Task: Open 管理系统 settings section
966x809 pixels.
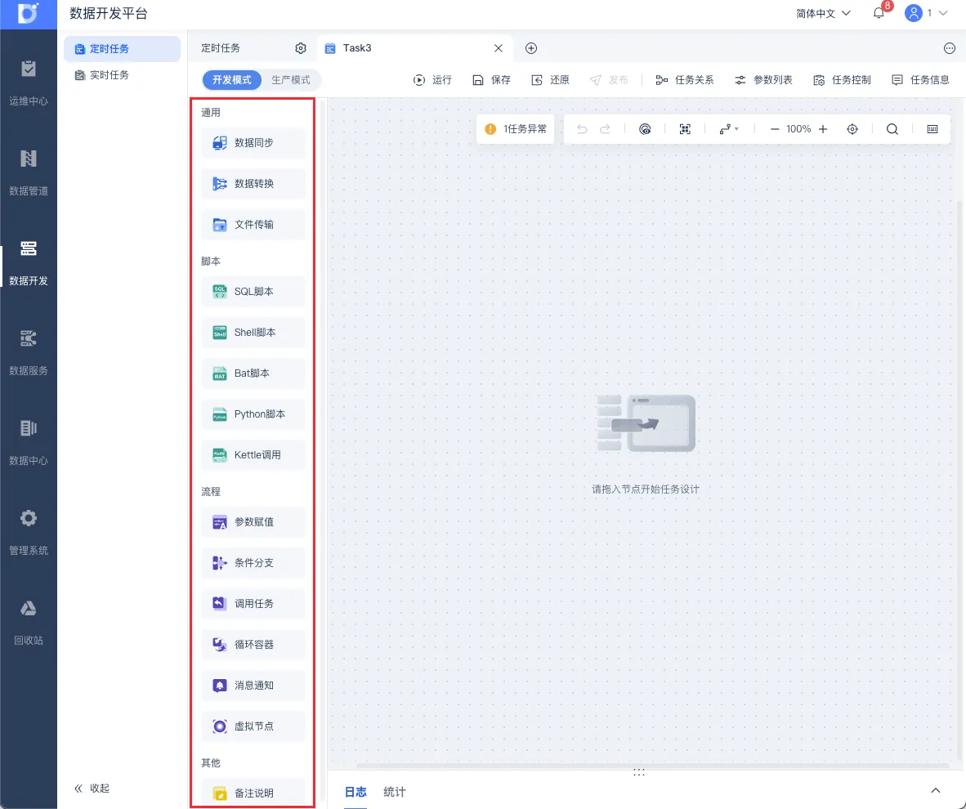Action: [29, 533]
